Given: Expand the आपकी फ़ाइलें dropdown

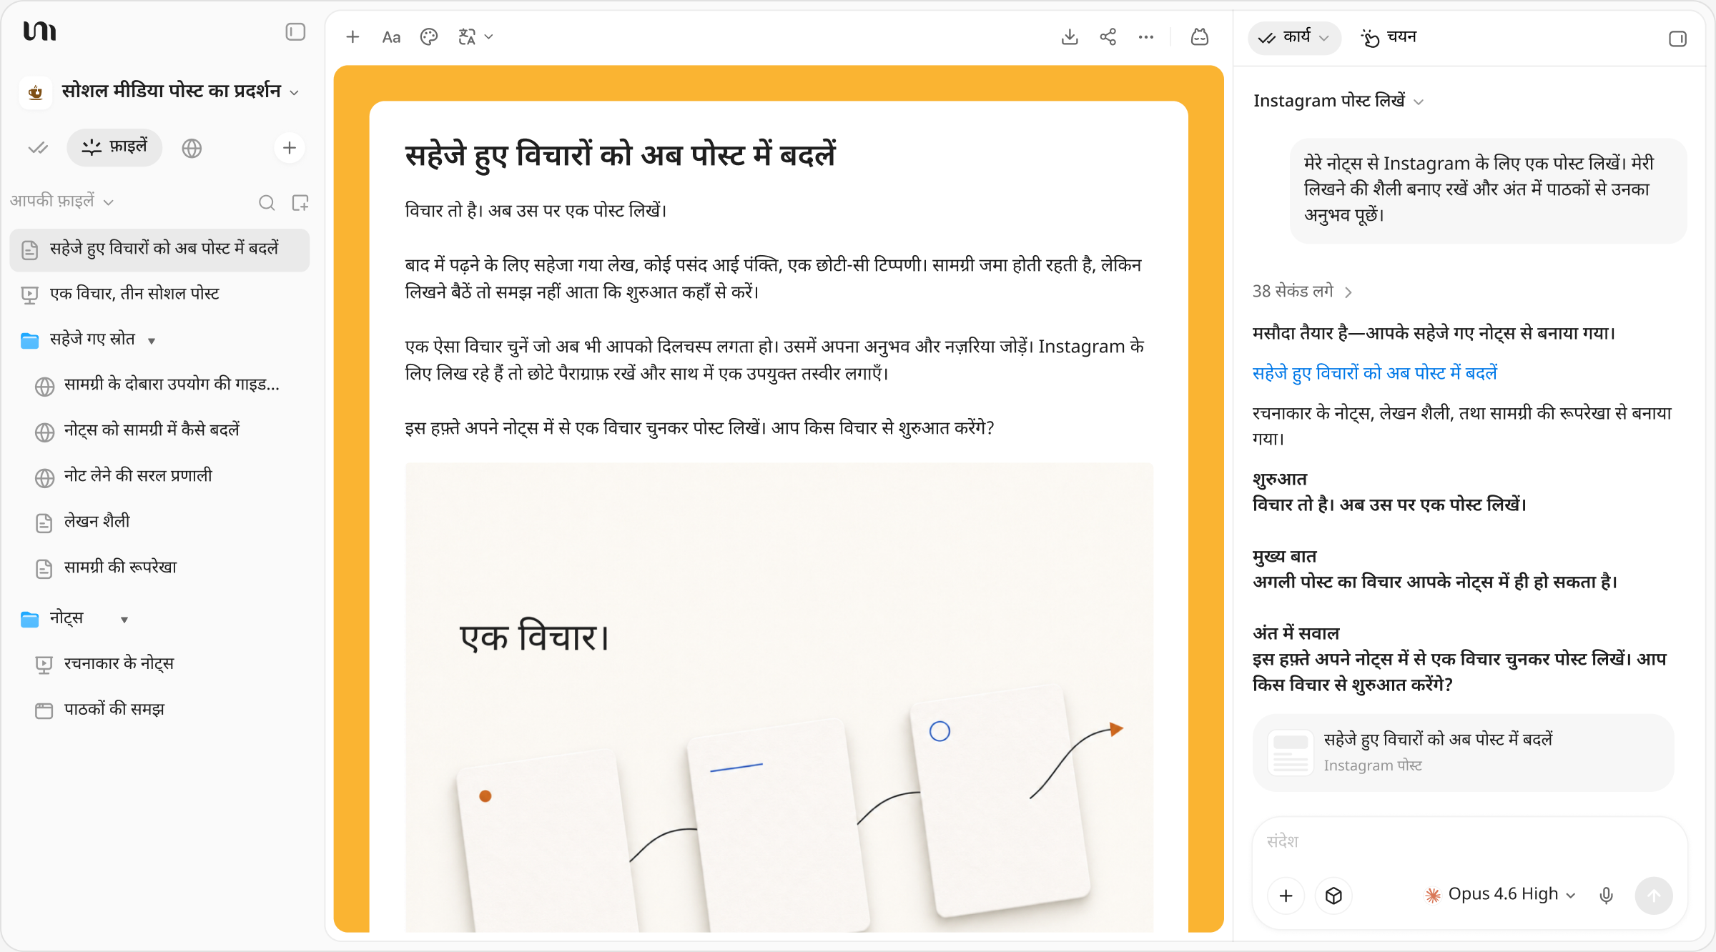Looking at the screenshot, I should (62, 202).
